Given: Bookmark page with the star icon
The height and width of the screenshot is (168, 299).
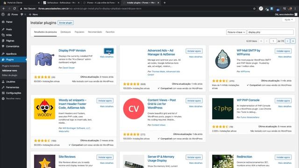Looking at the screenshot, I should [254, 8].
